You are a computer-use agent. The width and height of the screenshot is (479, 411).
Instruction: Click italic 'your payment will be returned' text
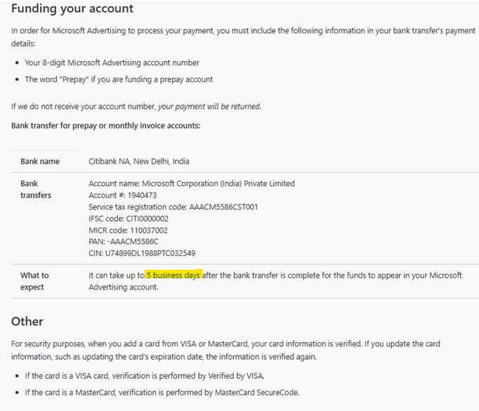209,106
